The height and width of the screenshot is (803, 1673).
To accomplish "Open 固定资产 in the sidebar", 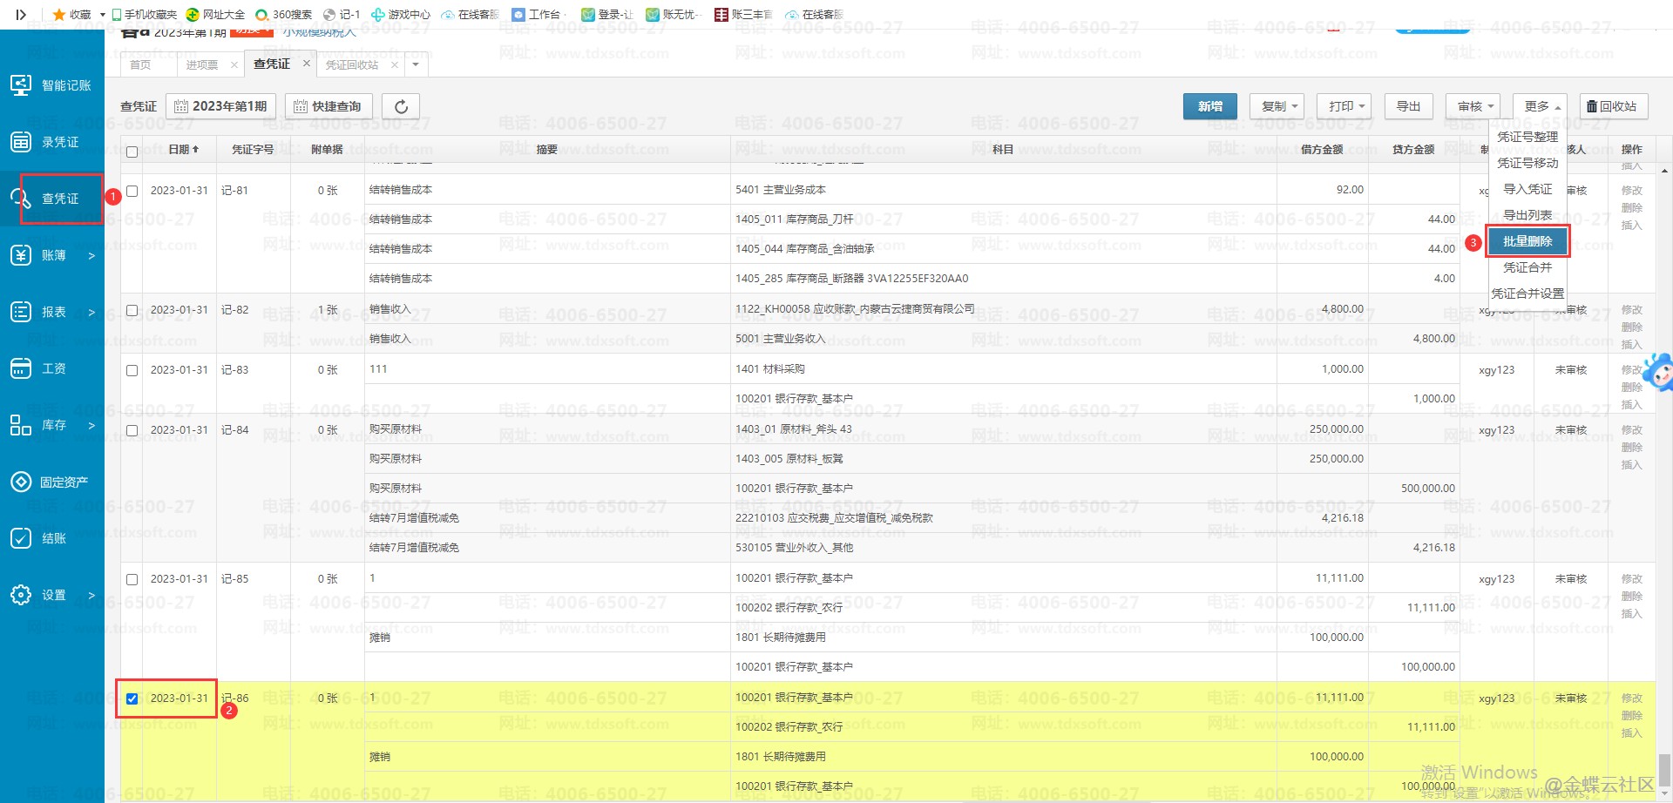I will pyautogui.click(x=52, y=482).
